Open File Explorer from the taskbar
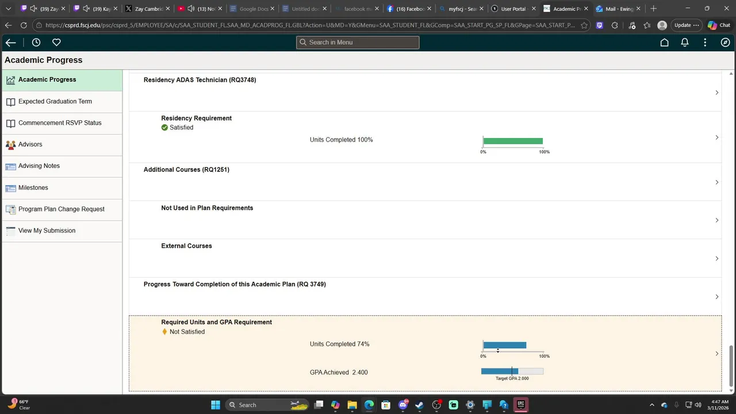The image size is (736, 414). click(352, 405)
